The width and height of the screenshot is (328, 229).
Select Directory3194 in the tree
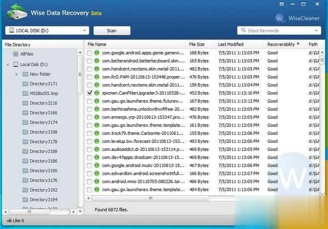click(44, 200)
